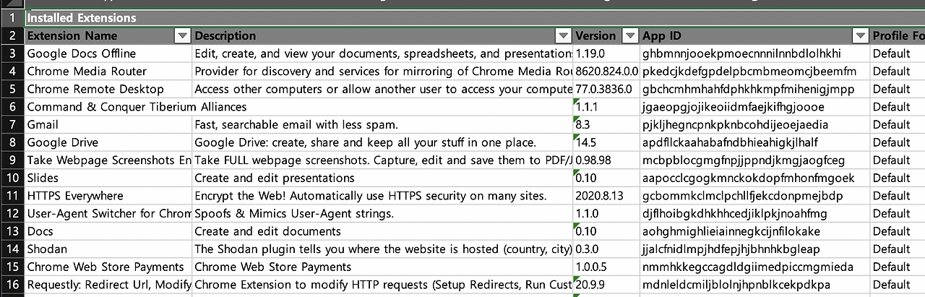The width and height of the screenshot is (925, 297).
Task: Select the Shodan extension name cell
Action: tap(108, 249)
